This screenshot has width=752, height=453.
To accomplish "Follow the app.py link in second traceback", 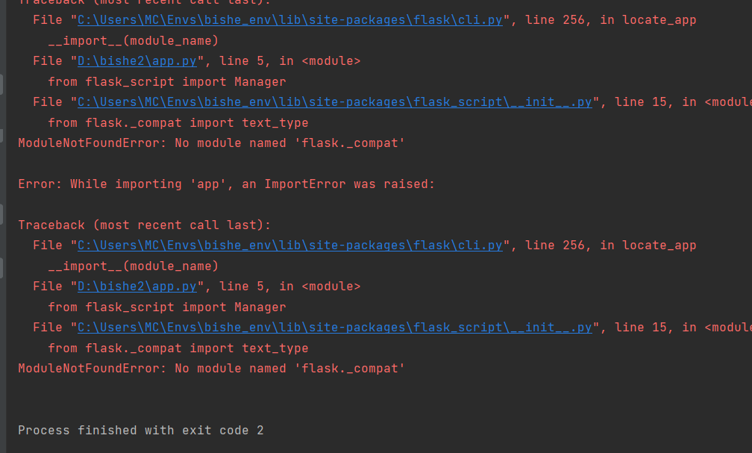I will point(137,287).
